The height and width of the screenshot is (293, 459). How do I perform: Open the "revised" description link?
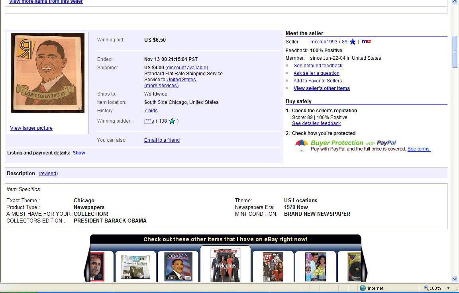pyautogui.click(x=48, y=174)
